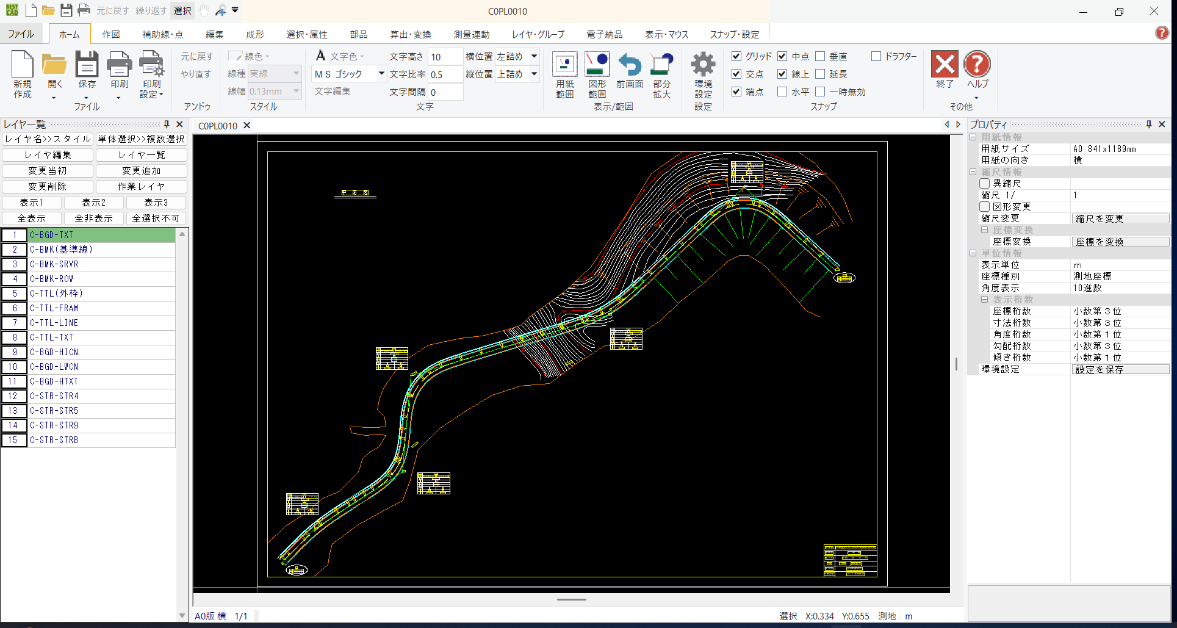Collapse the 用紙情報 property section
This screenshot has height=628, width=1177.
click(x=973, y=137)
